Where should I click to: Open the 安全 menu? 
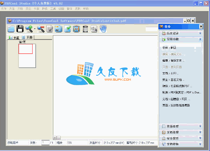click(28, 9)
